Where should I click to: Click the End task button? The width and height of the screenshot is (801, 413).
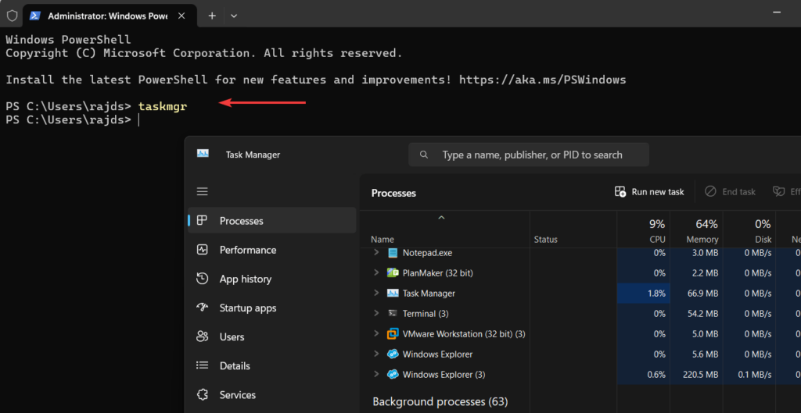730,192
